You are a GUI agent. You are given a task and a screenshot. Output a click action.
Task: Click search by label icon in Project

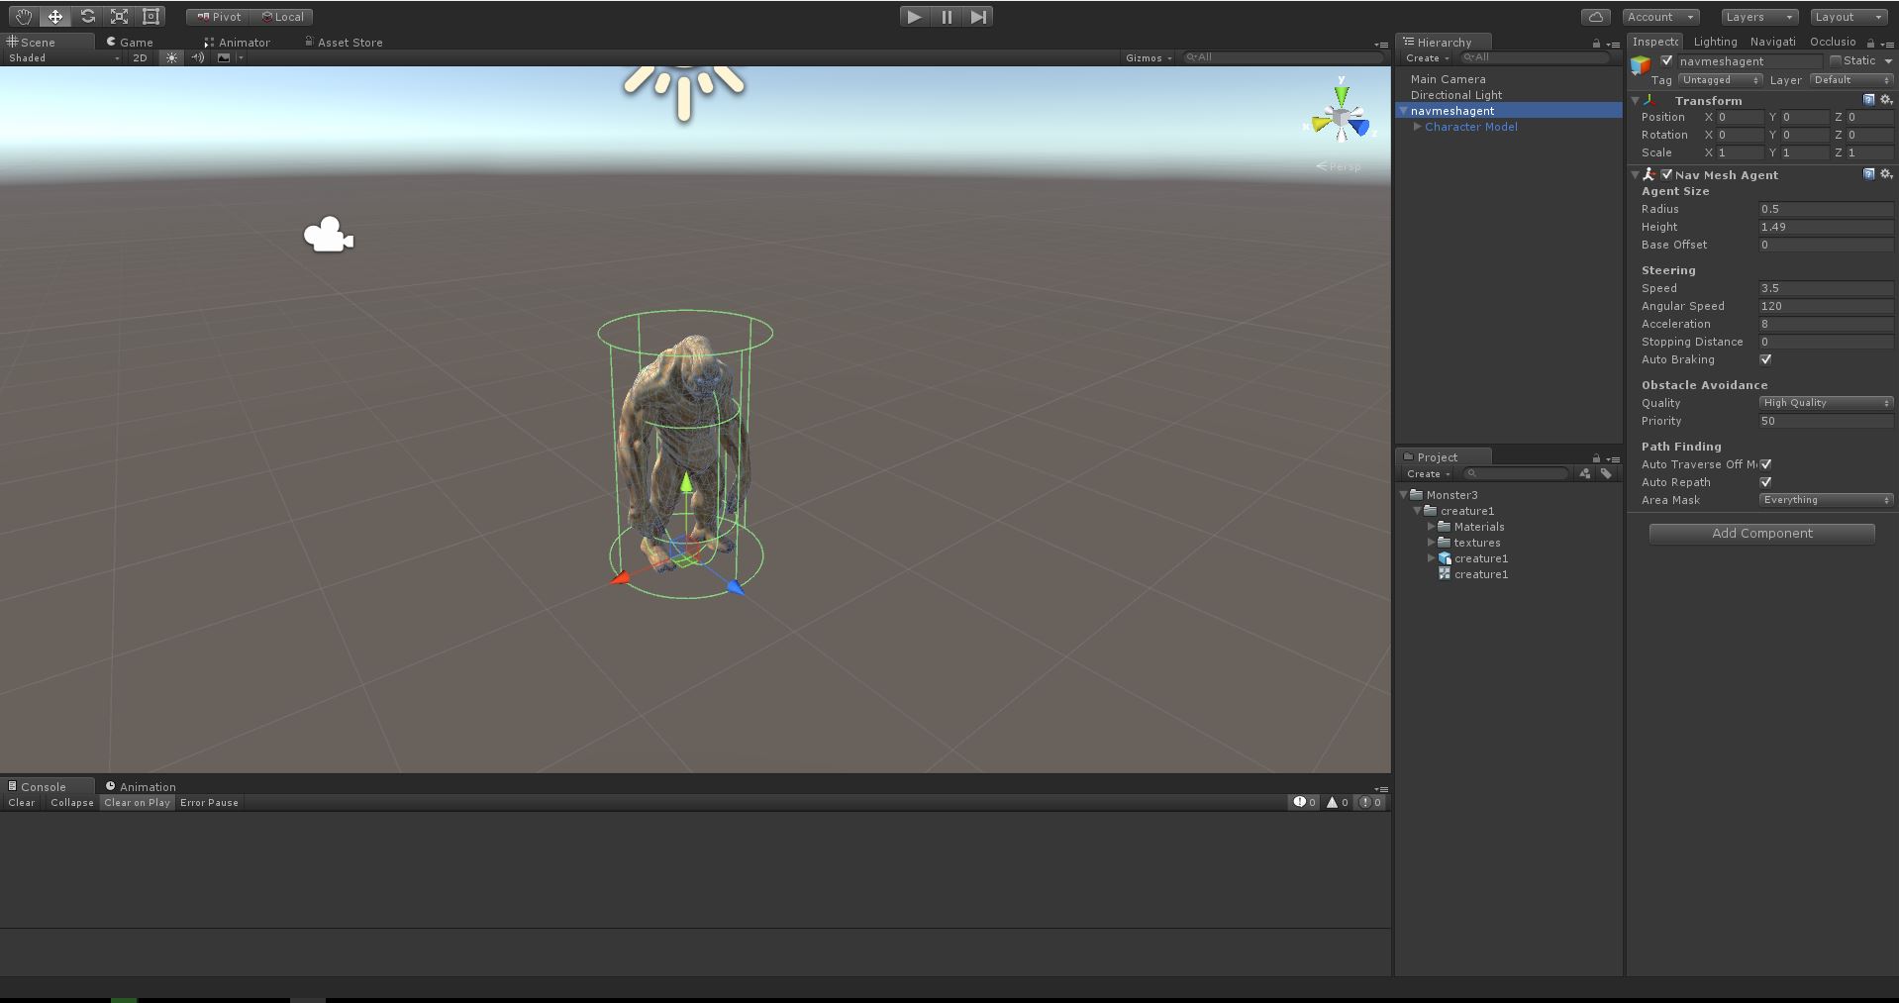1606,473
